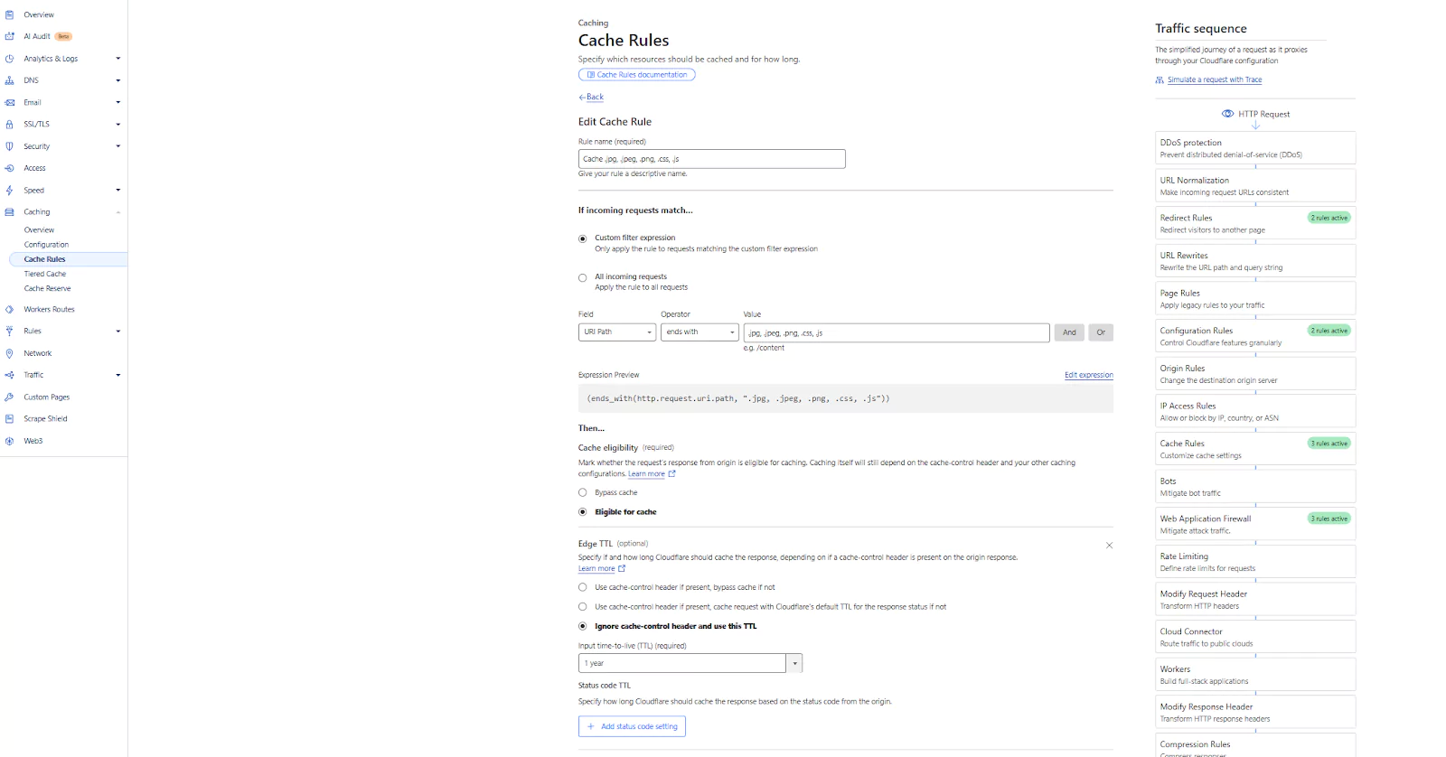The width and height of the screenshot is (1446, 757).
Task: Click the Scrape Shield icon
Action: coord(9,418)
